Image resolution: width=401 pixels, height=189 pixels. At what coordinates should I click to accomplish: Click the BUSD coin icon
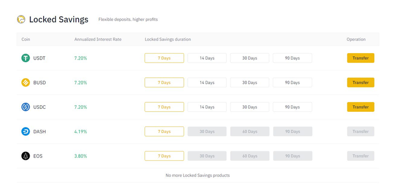point(26,83)
